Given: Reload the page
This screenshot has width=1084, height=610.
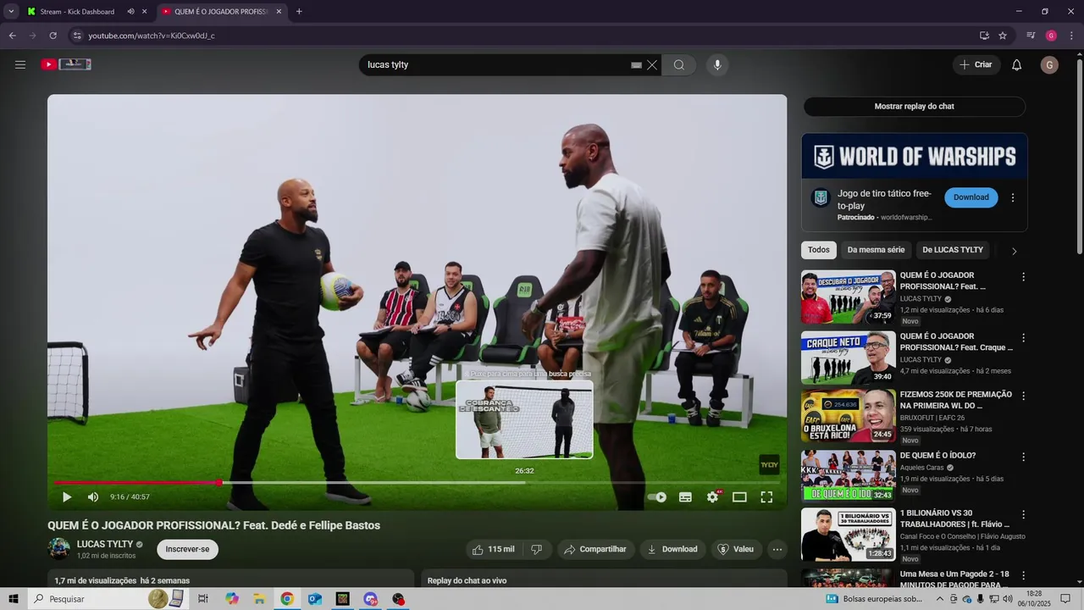Looking at the screenshot, I should [x=53, y=36].
